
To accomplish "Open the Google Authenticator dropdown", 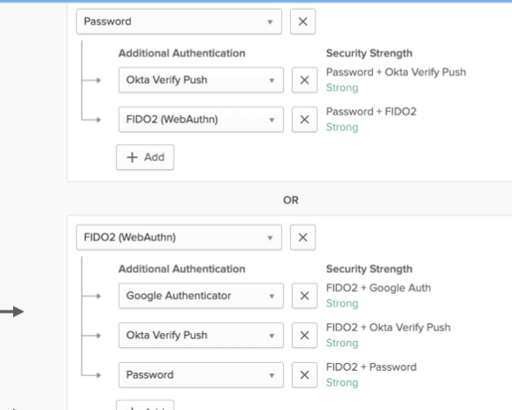I will click(x=201, y=296).
